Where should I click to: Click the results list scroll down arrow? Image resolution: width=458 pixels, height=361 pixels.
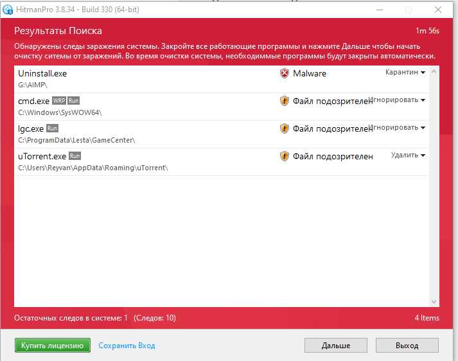[x=434, y=301]
